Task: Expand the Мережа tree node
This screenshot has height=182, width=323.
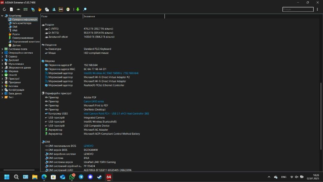Action: click(x=2, y=71)
